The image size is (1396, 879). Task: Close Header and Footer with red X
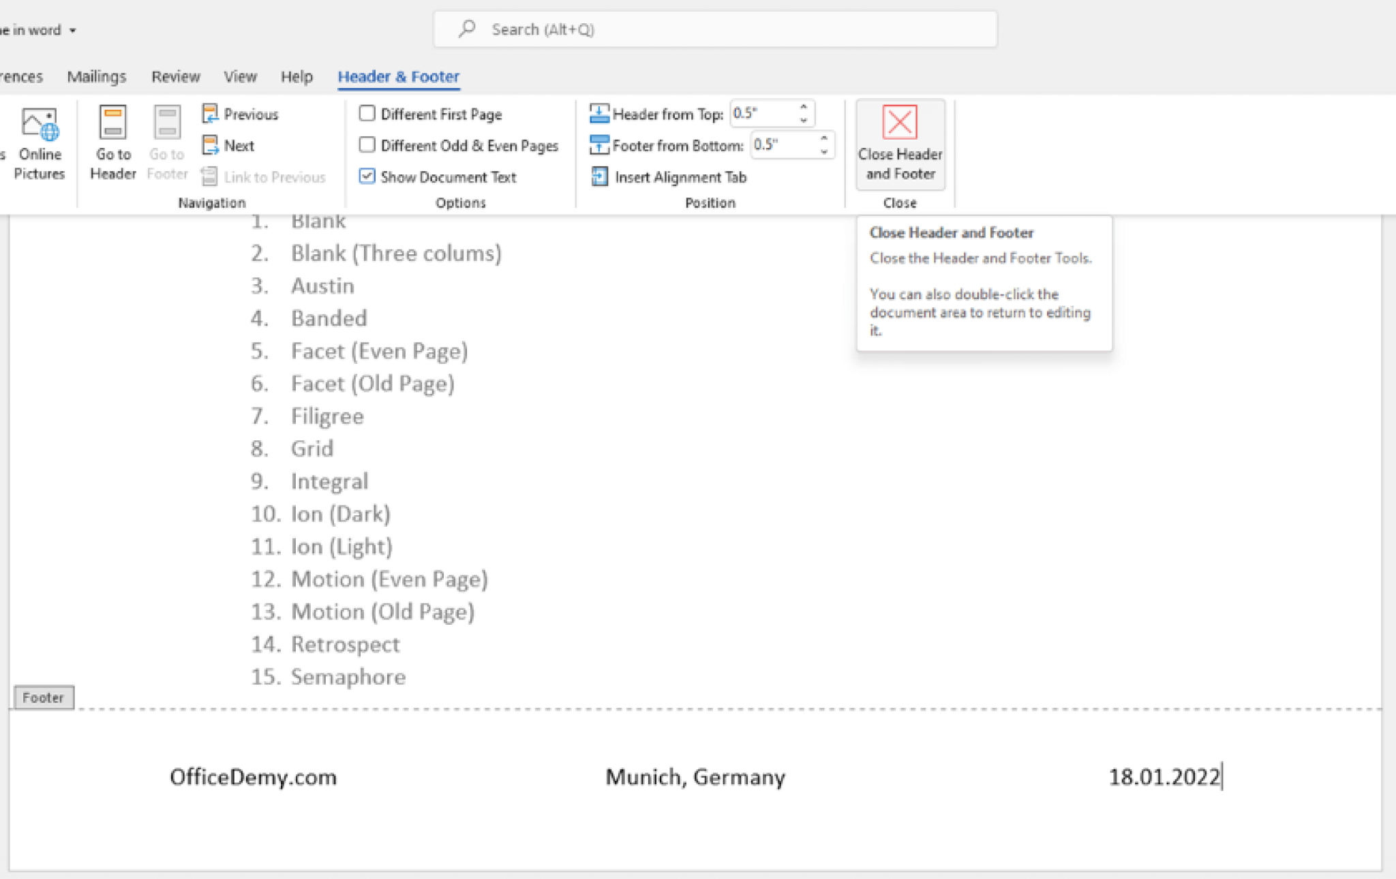pos(900,144)
